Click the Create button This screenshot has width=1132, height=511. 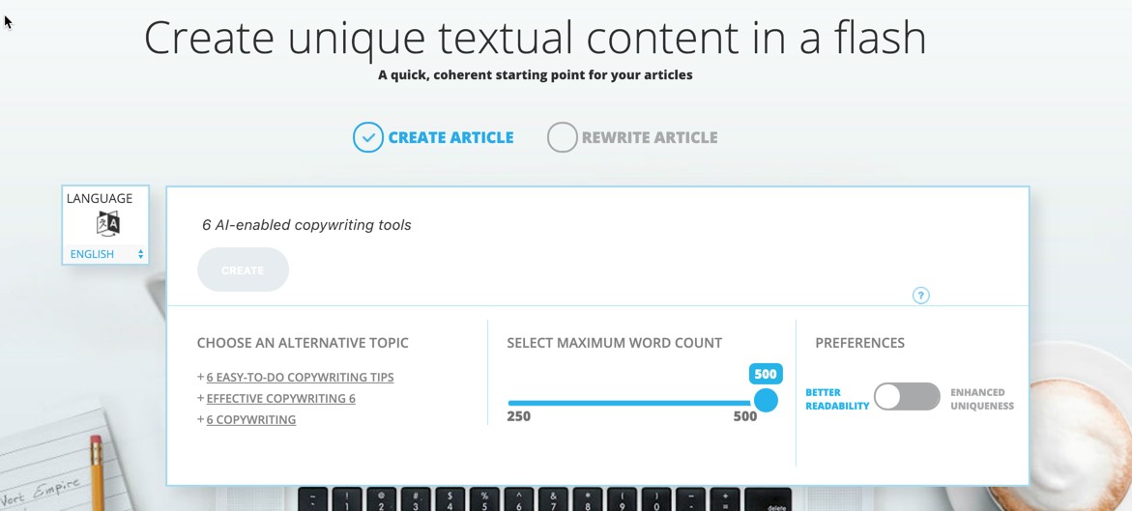pyautogui.click(x=243, y=270)
